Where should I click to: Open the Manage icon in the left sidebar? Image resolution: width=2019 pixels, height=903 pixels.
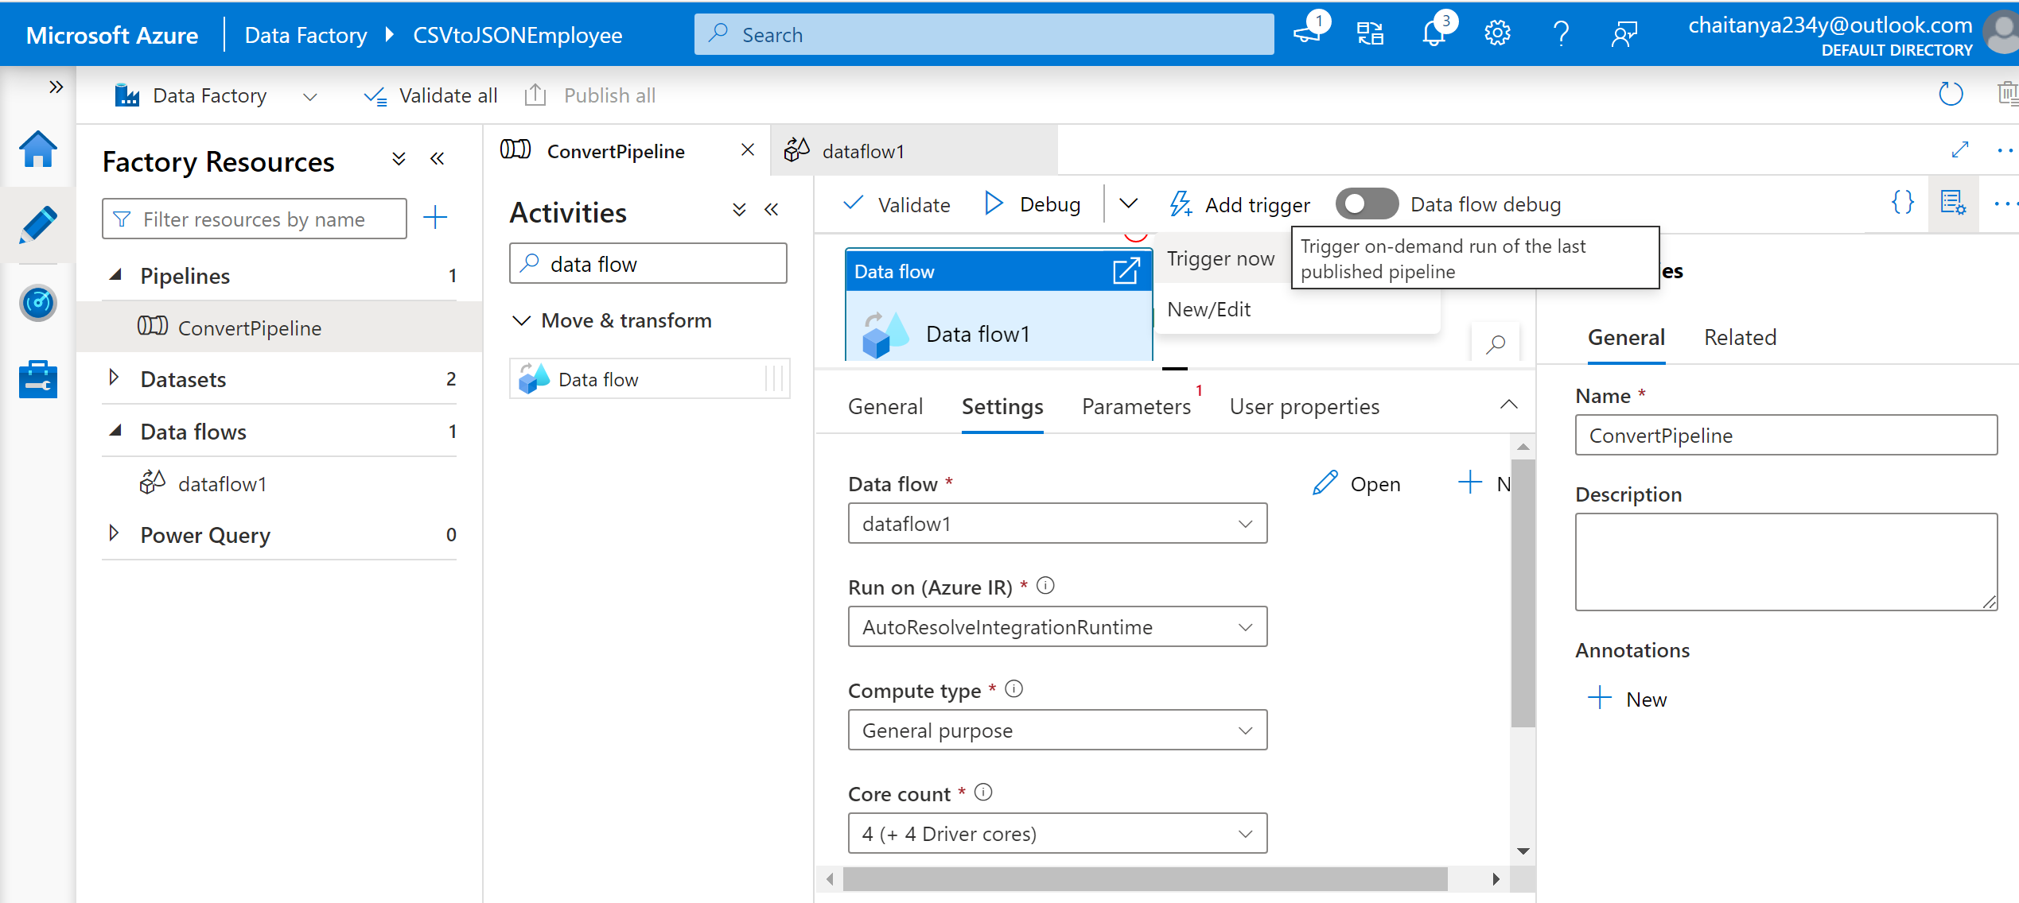click(x=37, y=379)
